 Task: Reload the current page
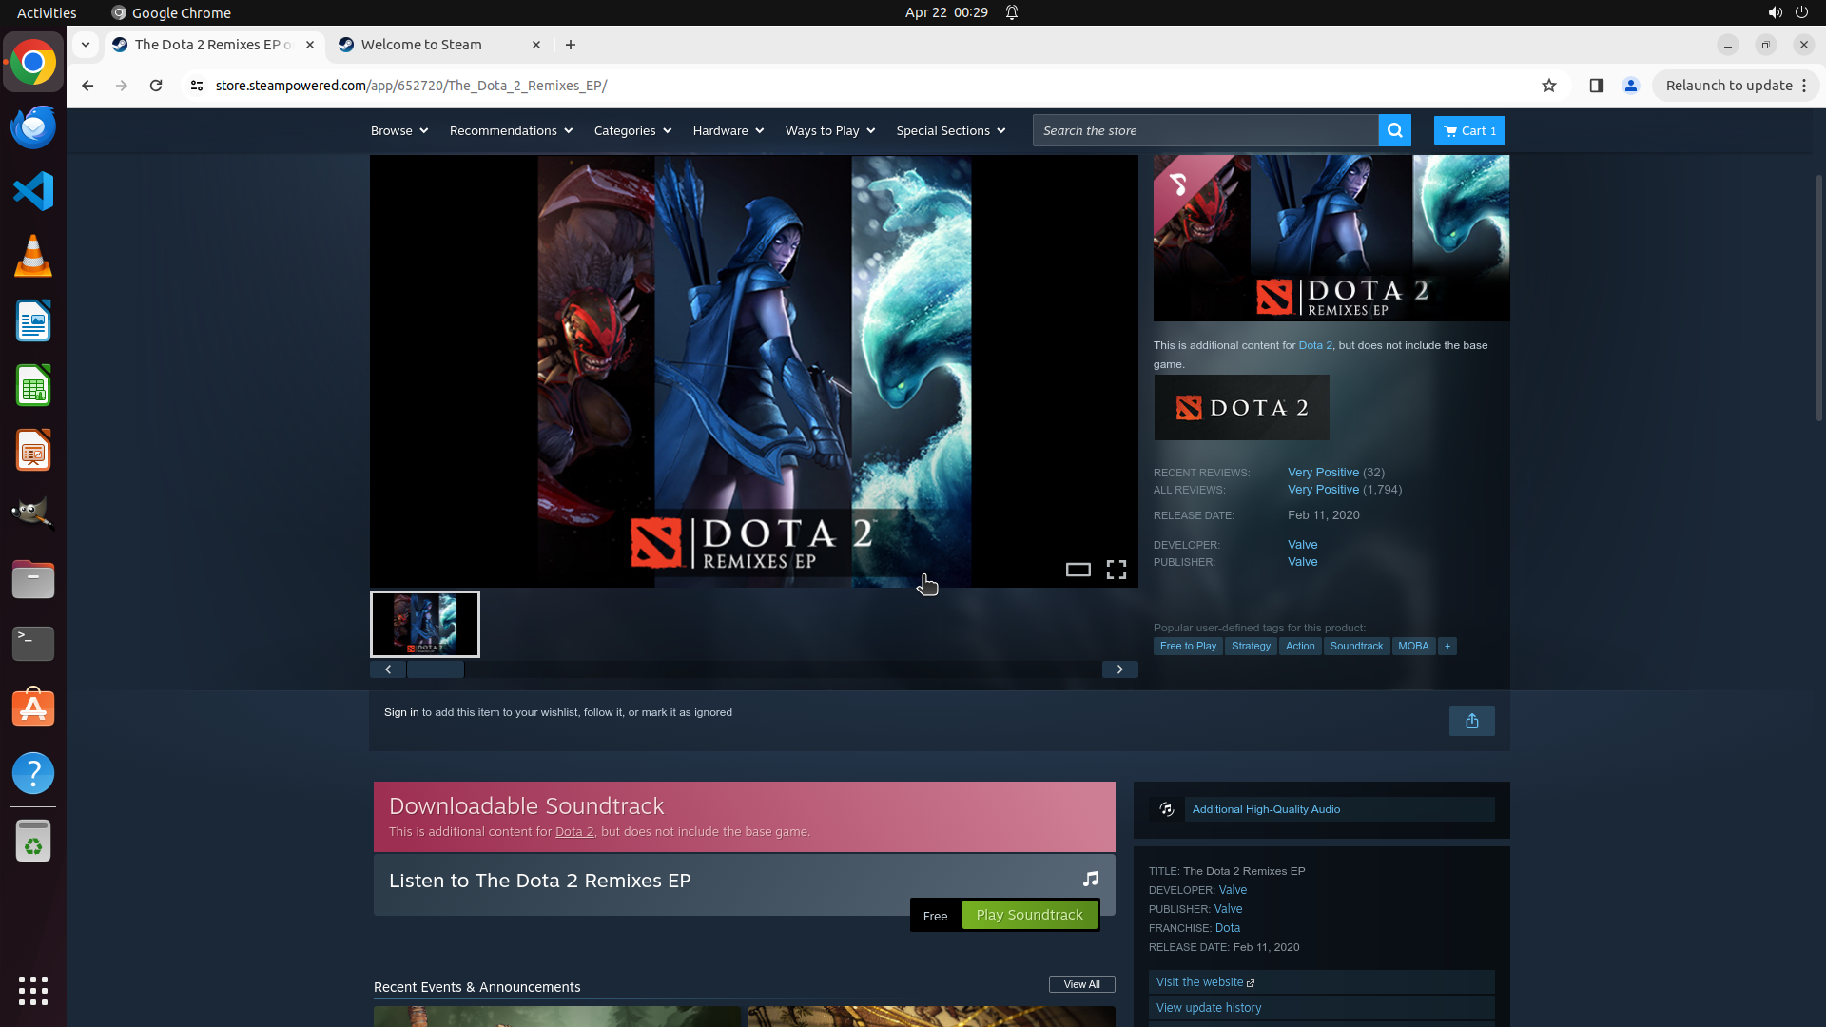tap(156, 86)
